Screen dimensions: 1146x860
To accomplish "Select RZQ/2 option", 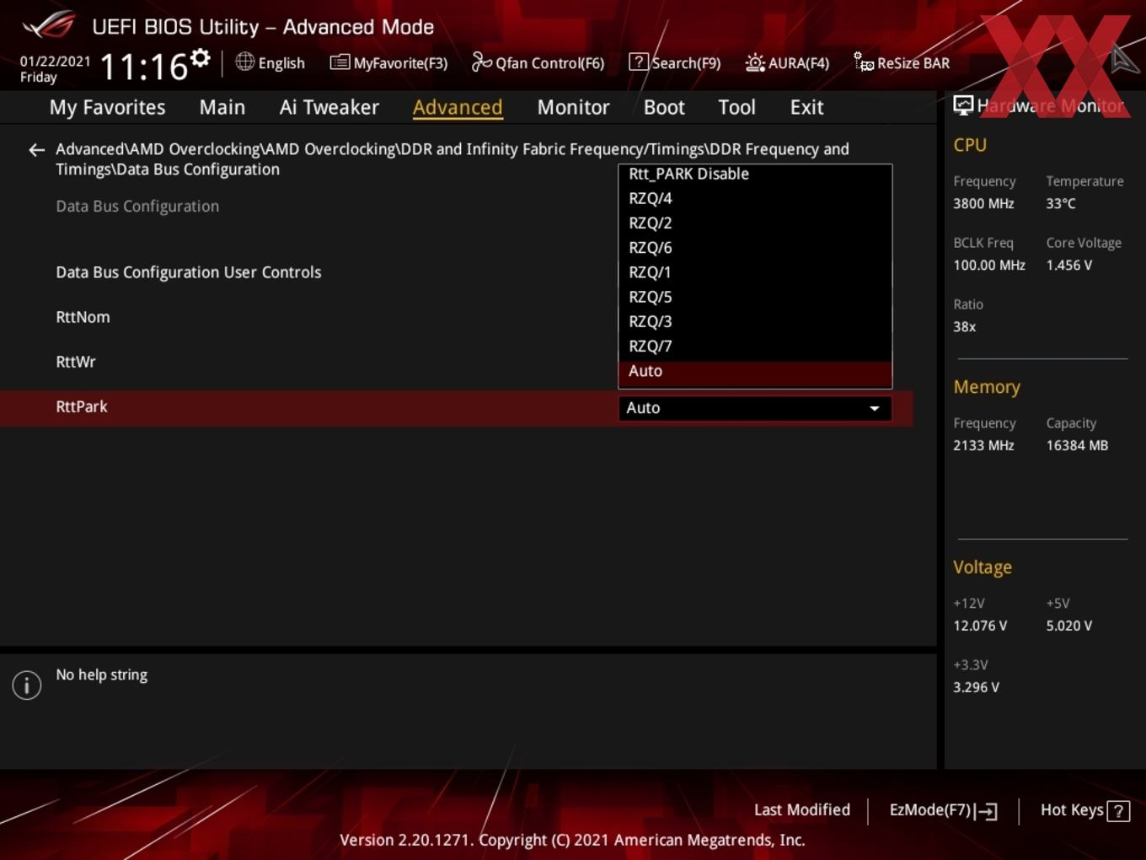I will pyautogui.click(x=755, y=223).
